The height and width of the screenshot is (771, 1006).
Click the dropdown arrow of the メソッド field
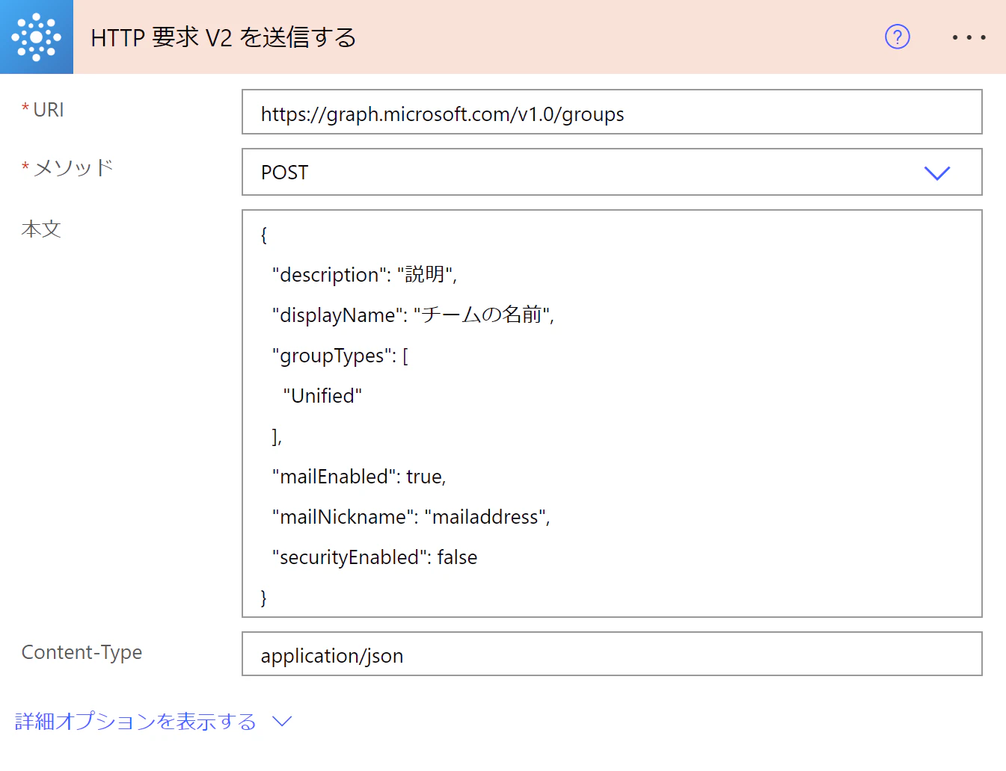click(x=936, y=173)
